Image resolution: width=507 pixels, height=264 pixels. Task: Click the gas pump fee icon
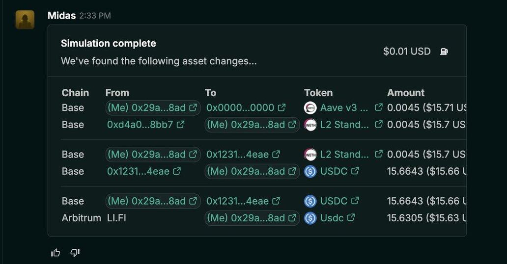(x=444, y=52)
